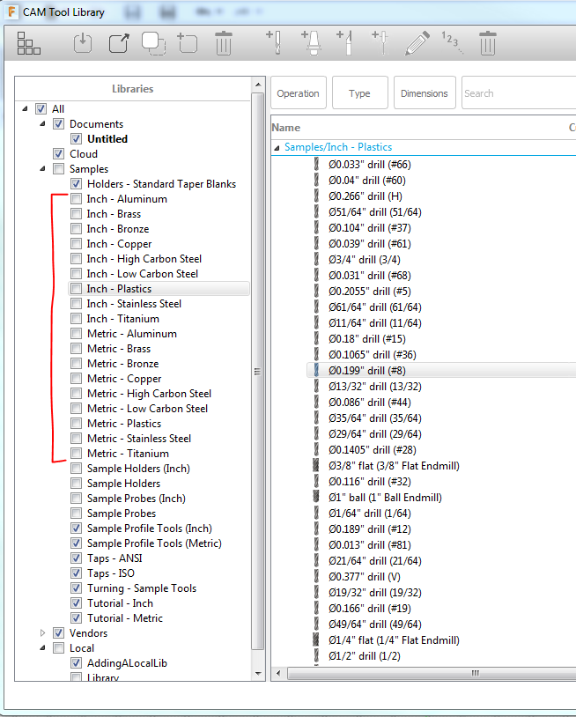Click the Renumber Tools 123 icon
Image resolution: width=576 pixels, height=717 pixels.
pyautogui.click(x=452, y=42)
